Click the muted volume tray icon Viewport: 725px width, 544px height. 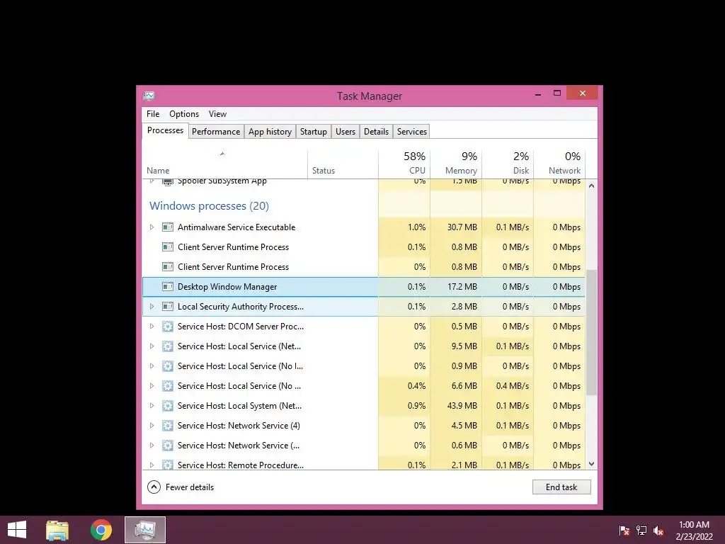point(658,531)
